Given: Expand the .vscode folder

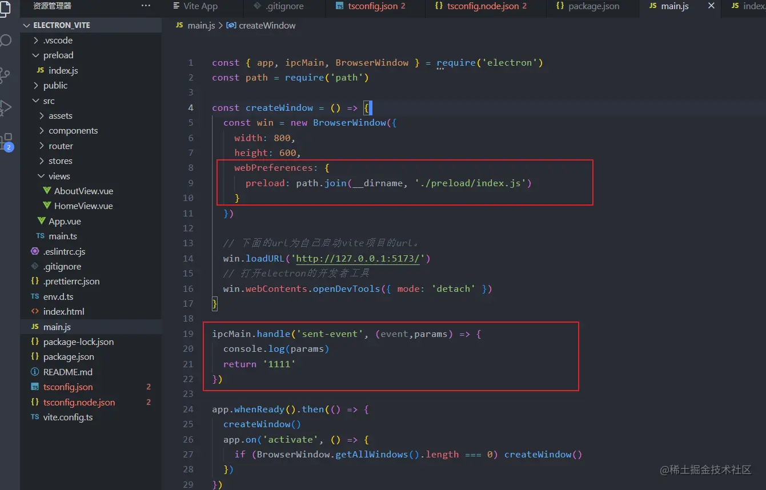Looking at the screenshot, I should click(x=91, y=41).
